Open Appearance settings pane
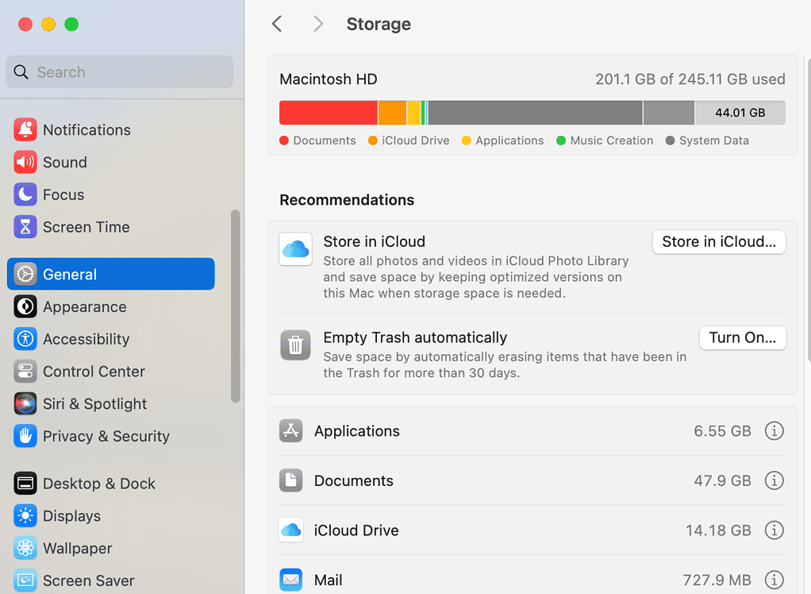The image size is (811, 594). tap(84, 307)
